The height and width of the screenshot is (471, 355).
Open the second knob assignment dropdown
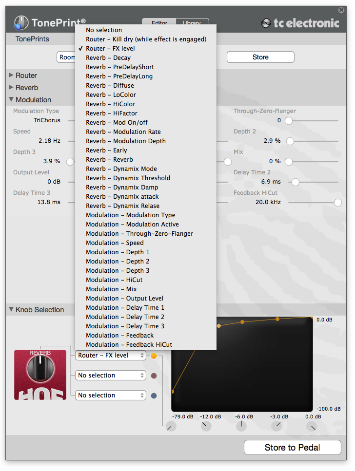point(110,376)
